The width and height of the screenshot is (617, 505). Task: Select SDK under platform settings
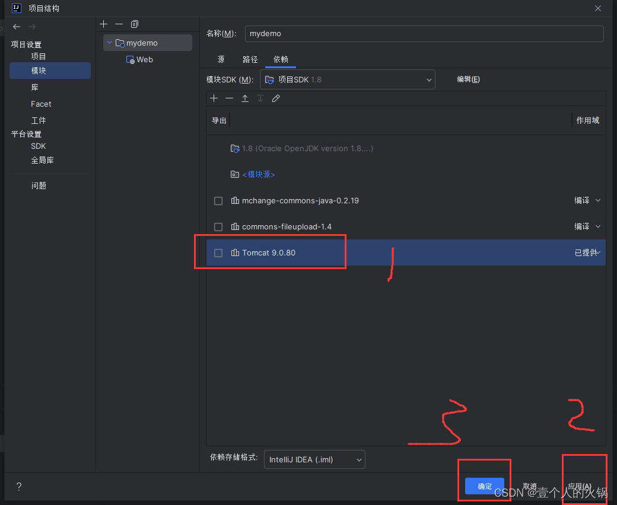point(39,146)
